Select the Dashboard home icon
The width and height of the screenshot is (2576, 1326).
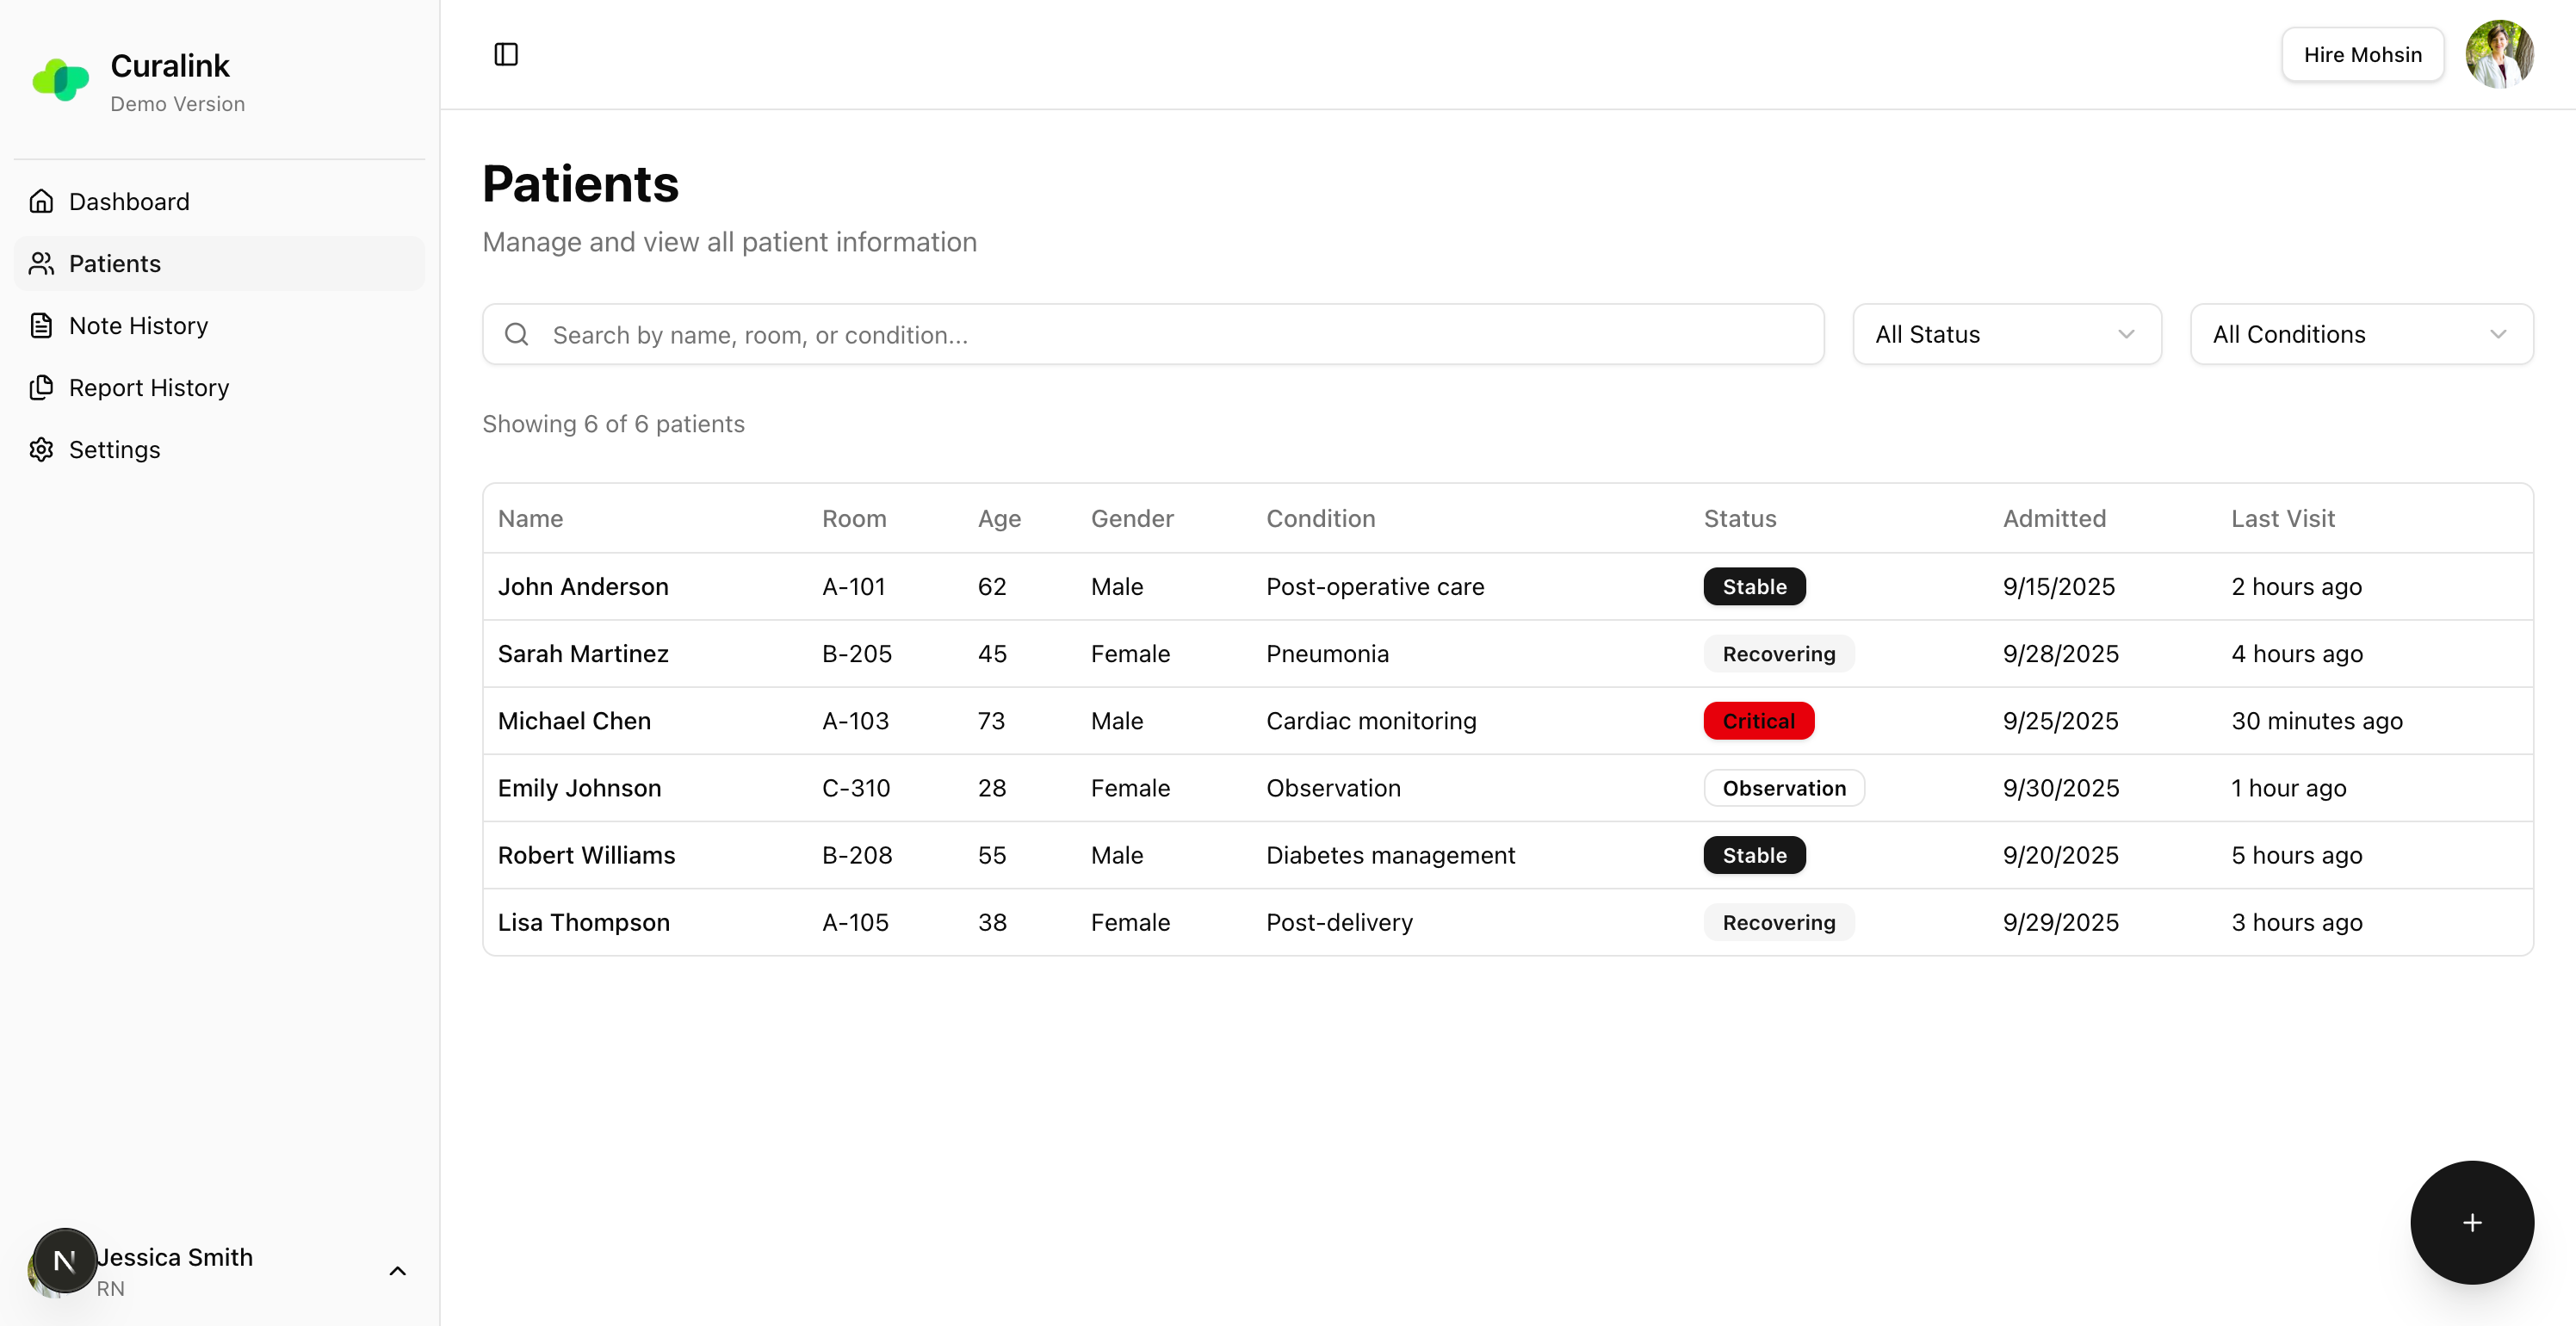[x=41, y=201]
